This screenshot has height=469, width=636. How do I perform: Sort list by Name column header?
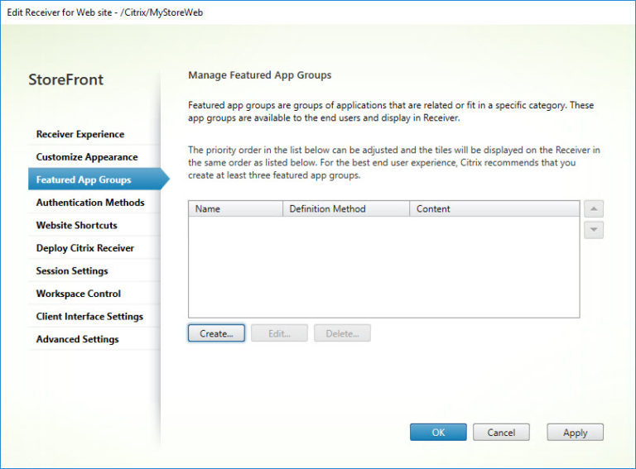point(235,208)
